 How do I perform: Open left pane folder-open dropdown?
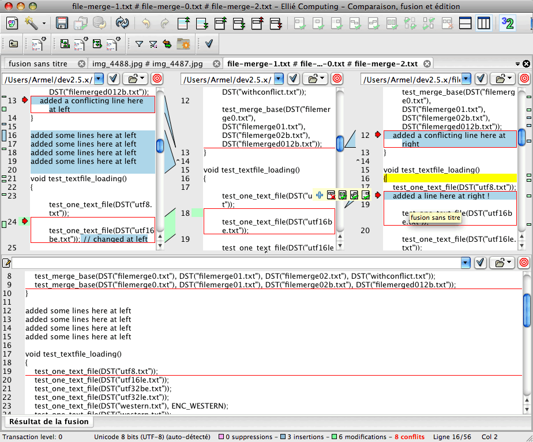[x=136, y=79]
